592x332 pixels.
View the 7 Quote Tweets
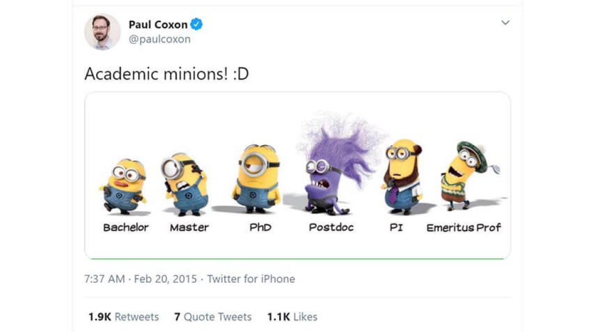coord(213,317)
